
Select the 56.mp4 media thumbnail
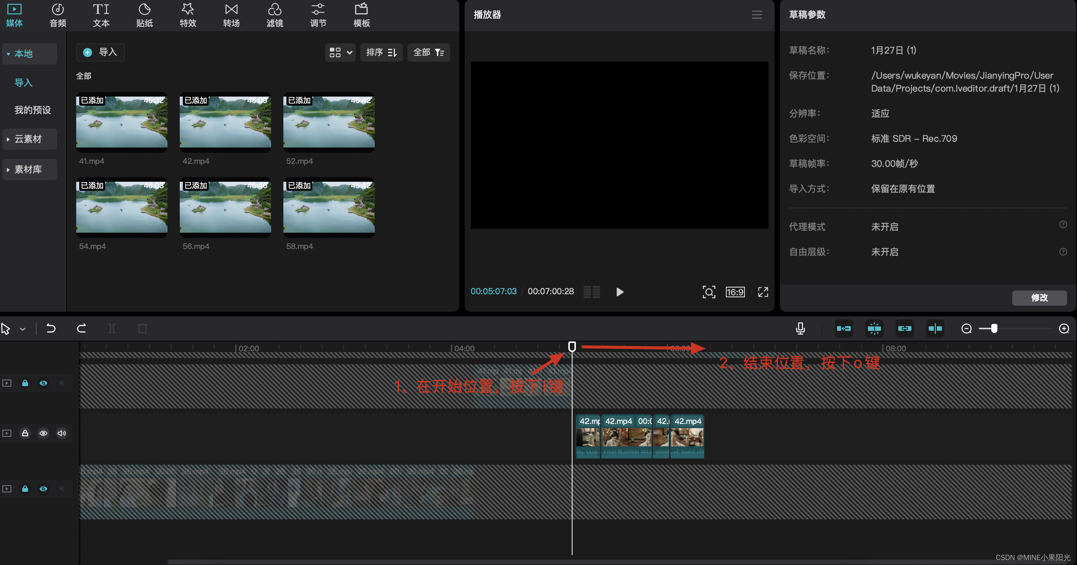click(225, 207)
